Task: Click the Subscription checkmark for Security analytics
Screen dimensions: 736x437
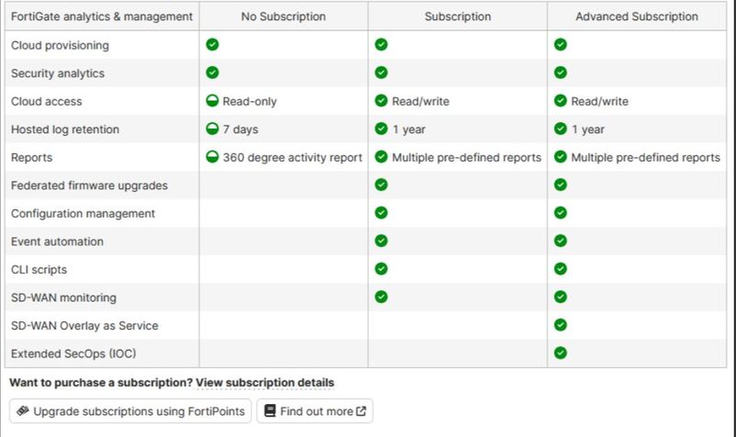Action: point(381,73)
